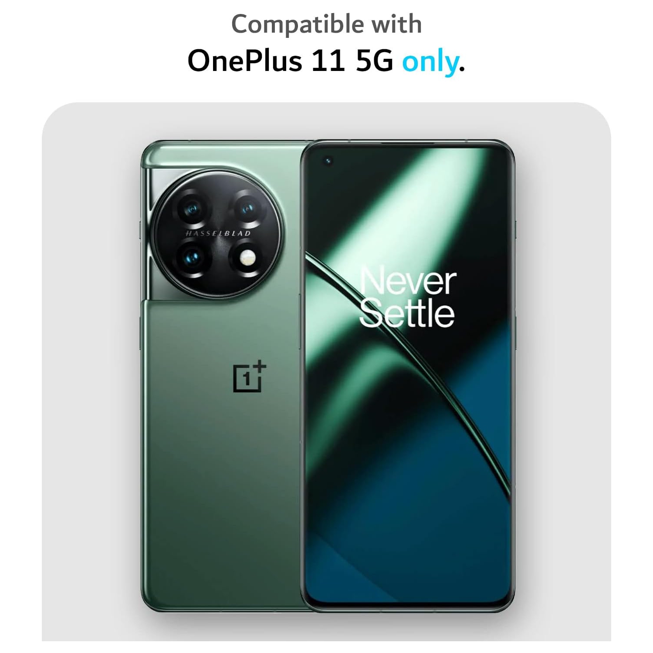Click the OnePlus logo on phone back
Viewport: 653px width, 653px height.
pos(249,376)
